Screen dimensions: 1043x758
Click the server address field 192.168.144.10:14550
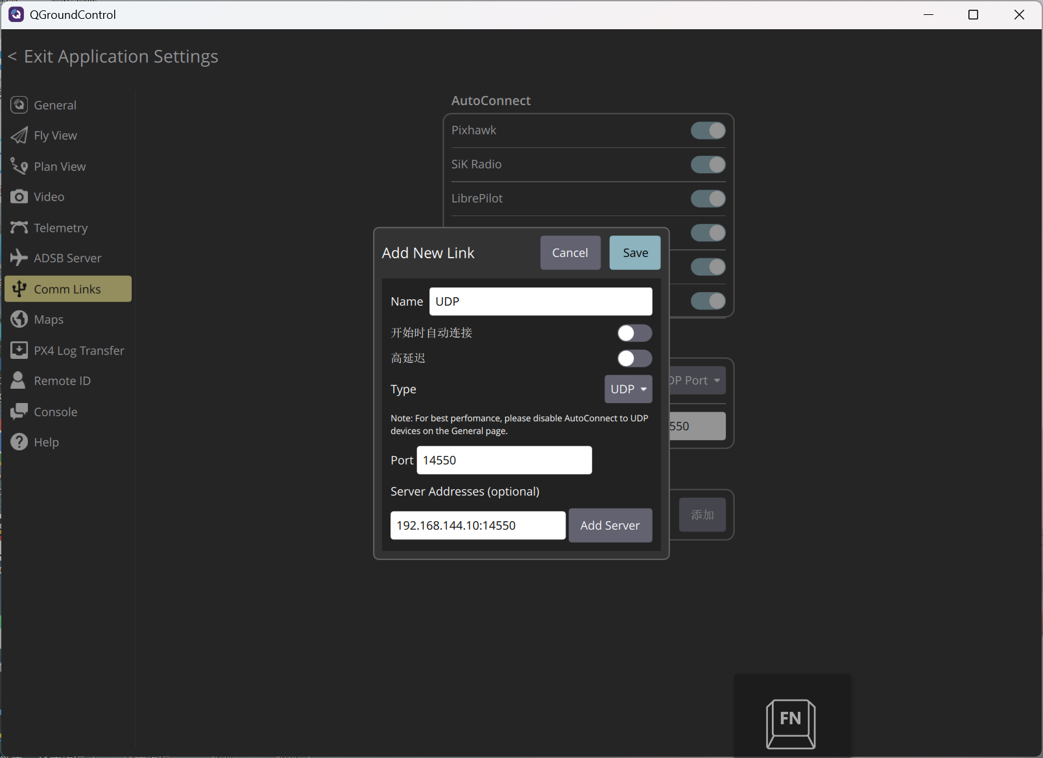477,525
